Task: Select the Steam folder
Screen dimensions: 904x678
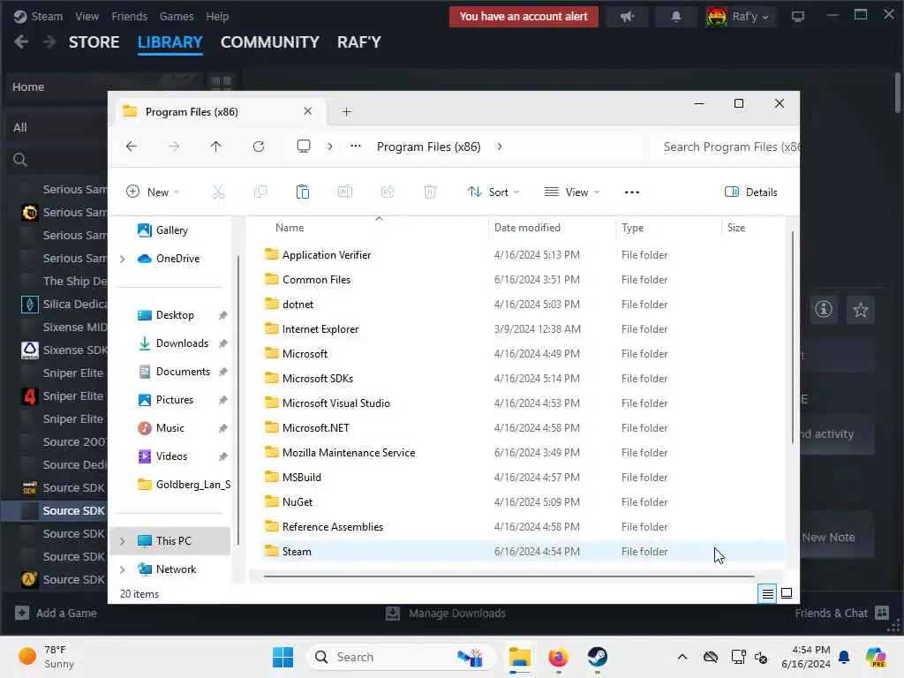Action: coord(523,552)
